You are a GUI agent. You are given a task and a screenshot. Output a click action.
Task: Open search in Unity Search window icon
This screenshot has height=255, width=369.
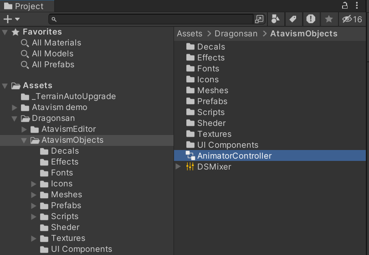point(259,19)
